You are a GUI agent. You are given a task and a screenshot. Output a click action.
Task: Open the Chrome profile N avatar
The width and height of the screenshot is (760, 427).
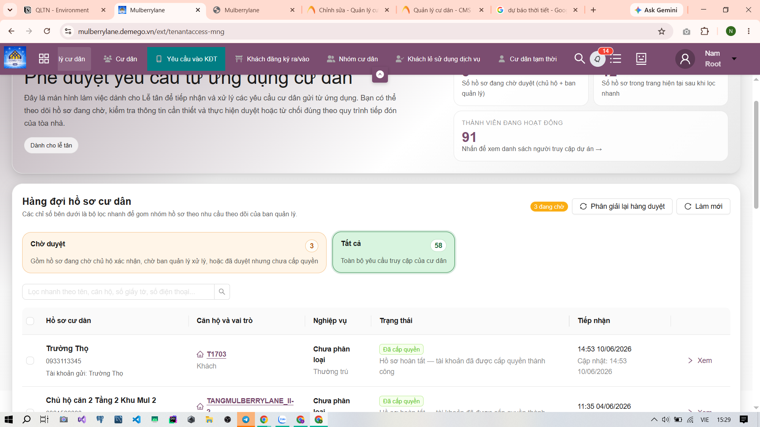(x=731, y=31)
